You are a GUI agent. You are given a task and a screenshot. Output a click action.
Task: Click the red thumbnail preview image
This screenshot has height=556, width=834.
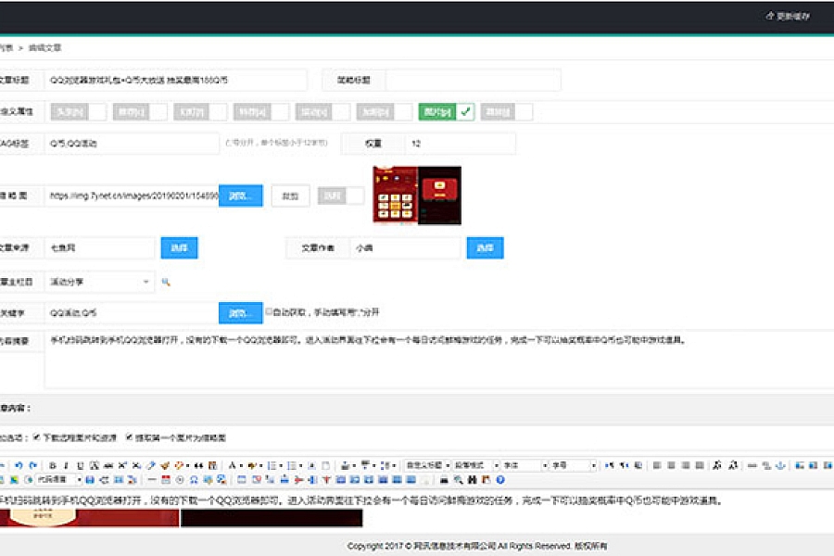pos(417,196)
